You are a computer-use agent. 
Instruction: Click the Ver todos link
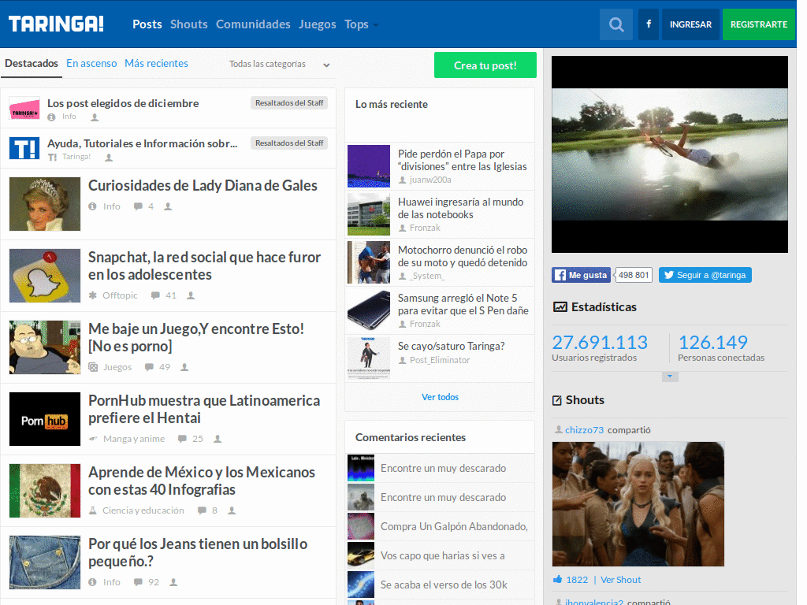point(440,397)
